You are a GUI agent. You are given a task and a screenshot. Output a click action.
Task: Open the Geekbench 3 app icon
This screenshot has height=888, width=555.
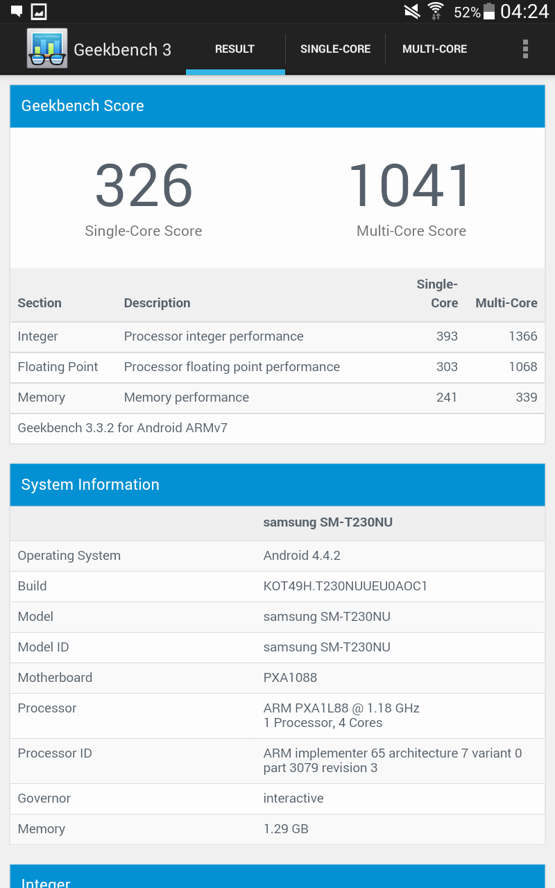pyautogui.click(x=47, y=49)
